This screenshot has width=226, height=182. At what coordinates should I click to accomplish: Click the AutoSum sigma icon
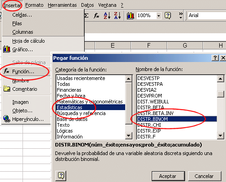86,15
